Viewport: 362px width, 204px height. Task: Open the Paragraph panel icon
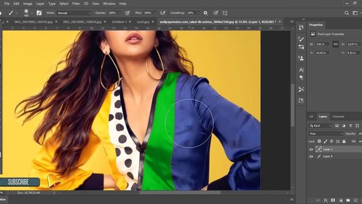coord(301,78)
